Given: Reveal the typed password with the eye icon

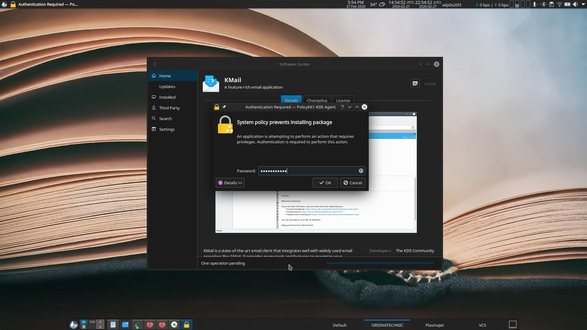Looking at the screenshot, I should (361, 171).
